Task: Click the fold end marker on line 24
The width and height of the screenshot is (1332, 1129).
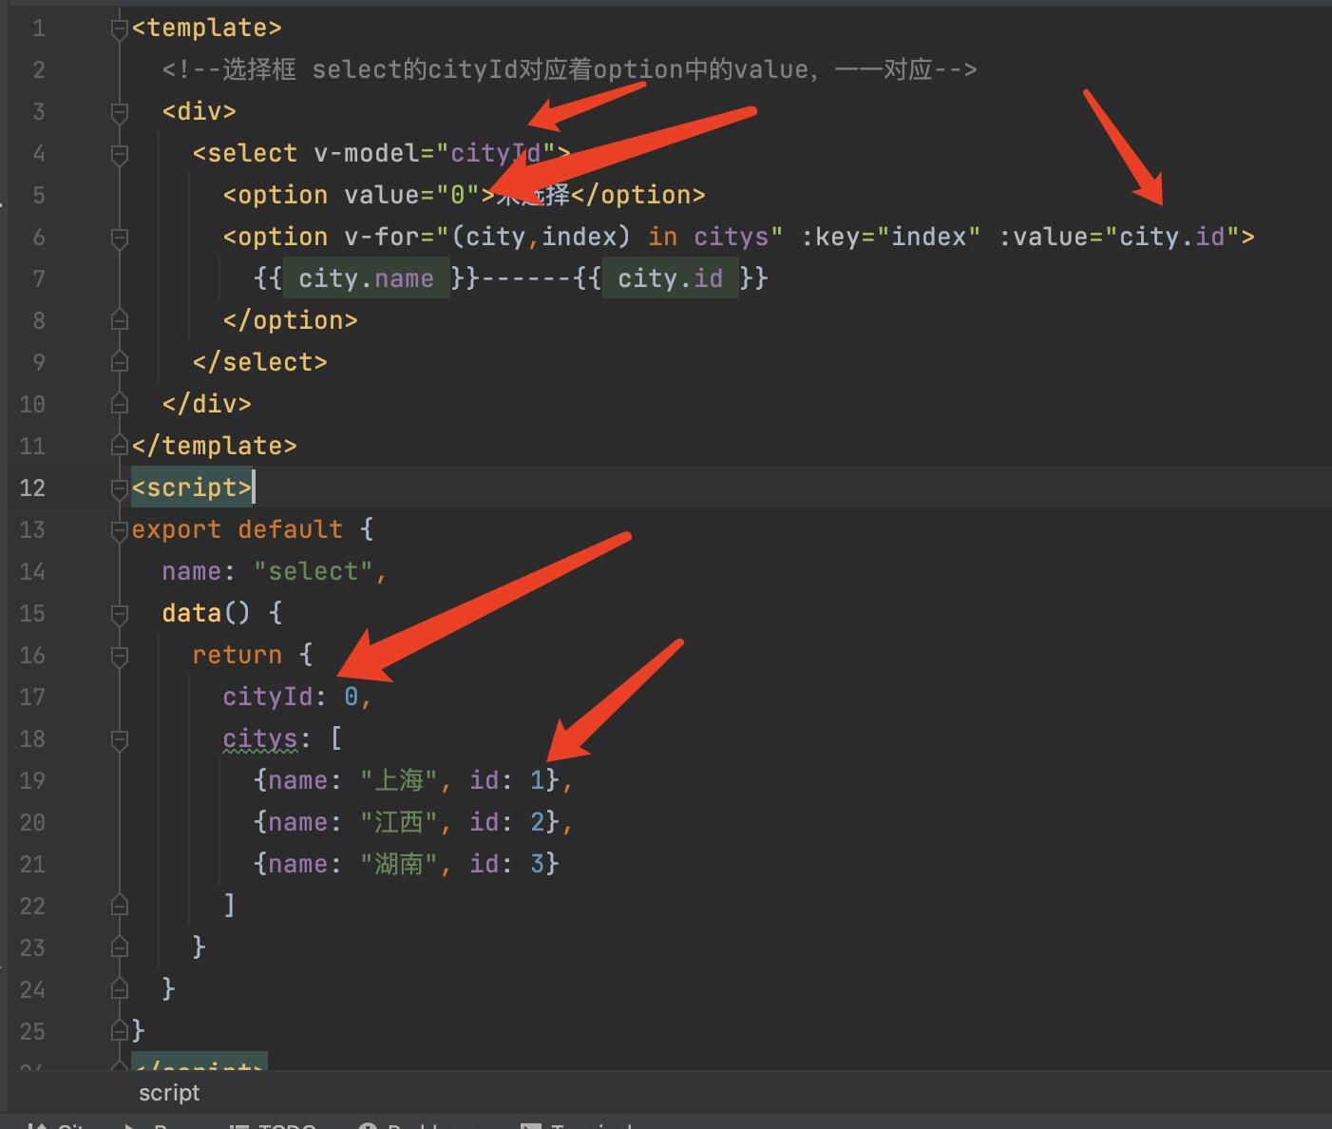Action: [119, 989]
